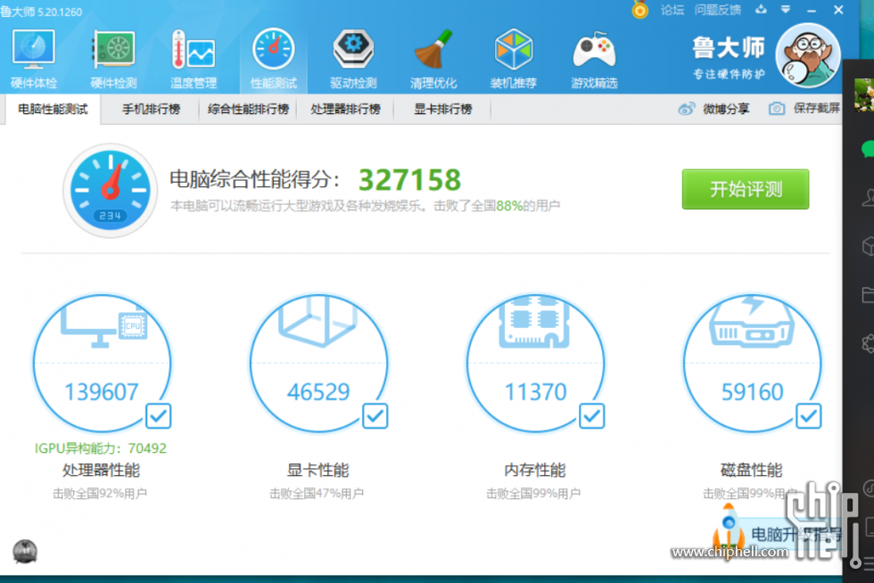Open 硬件检测 hardware detection
Screen dimensions: 874x583
114,59
